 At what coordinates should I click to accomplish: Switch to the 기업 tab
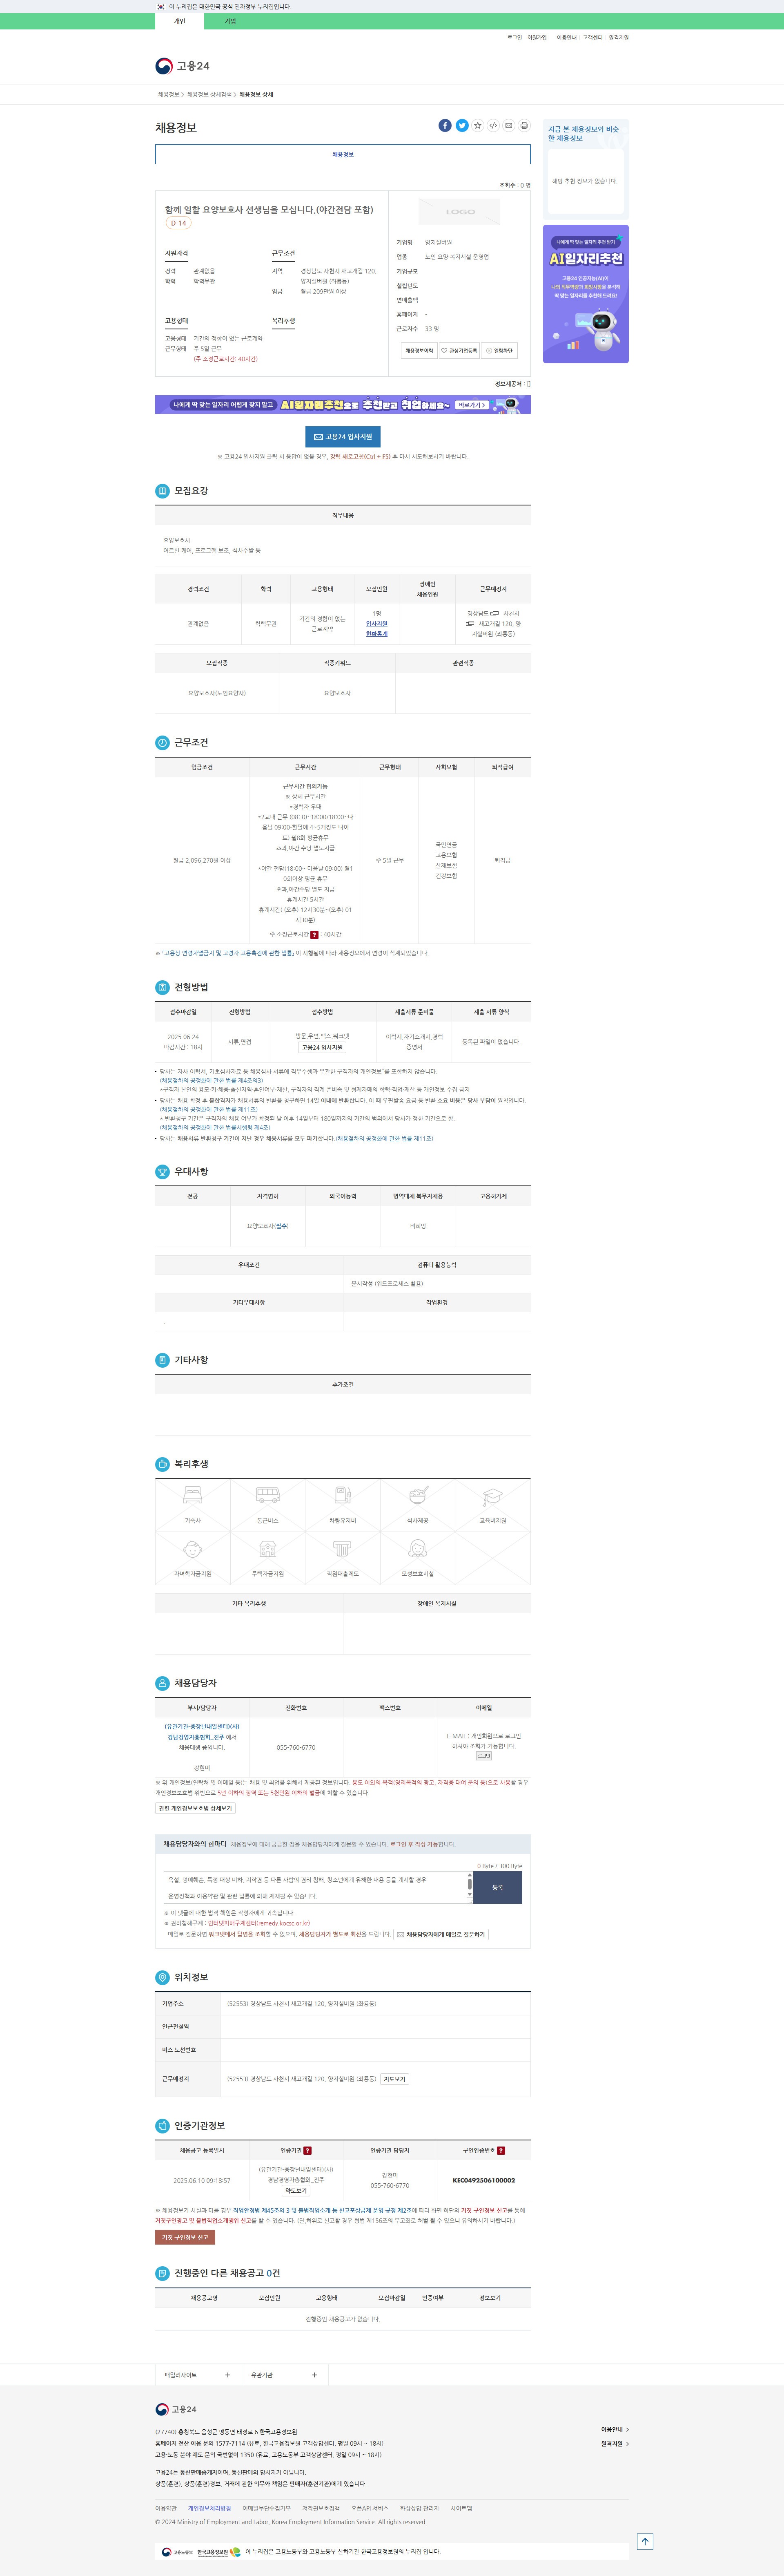pos(231,21)
